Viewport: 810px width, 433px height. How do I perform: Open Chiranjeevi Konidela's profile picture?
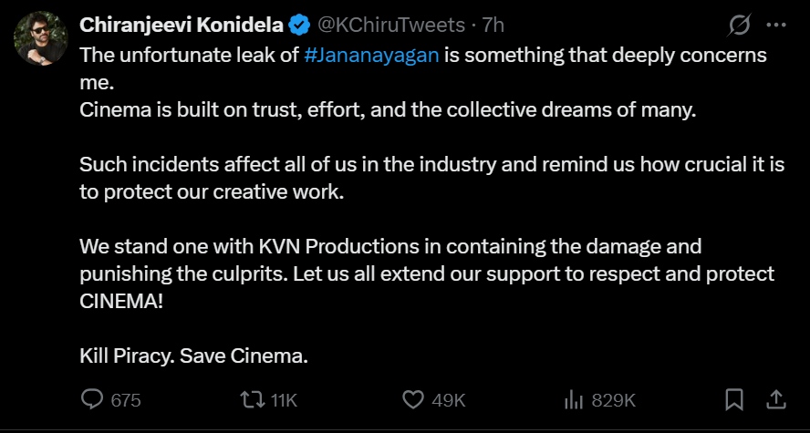click(38, 39)
